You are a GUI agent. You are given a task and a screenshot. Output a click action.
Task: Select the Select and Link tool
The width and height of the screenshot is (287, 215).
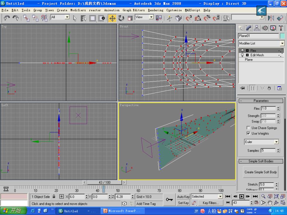tap(26, 18)
